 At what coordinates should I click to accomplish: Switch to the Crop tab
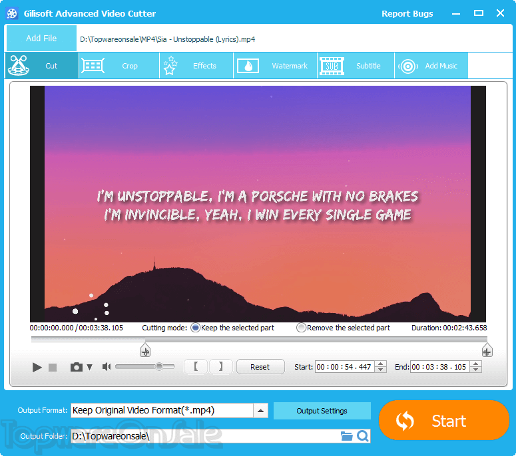point(119,66)
